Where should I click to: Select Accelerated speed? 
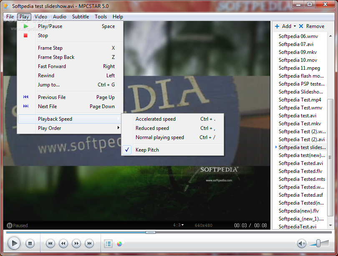click(x=172, y=119)
